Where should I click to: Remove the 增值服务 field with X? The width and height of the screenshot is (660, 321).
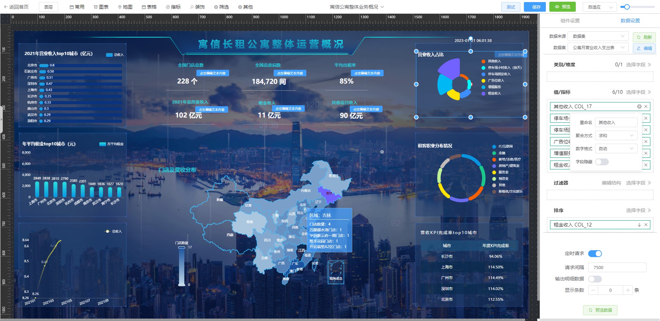click(x=646, y=153)
